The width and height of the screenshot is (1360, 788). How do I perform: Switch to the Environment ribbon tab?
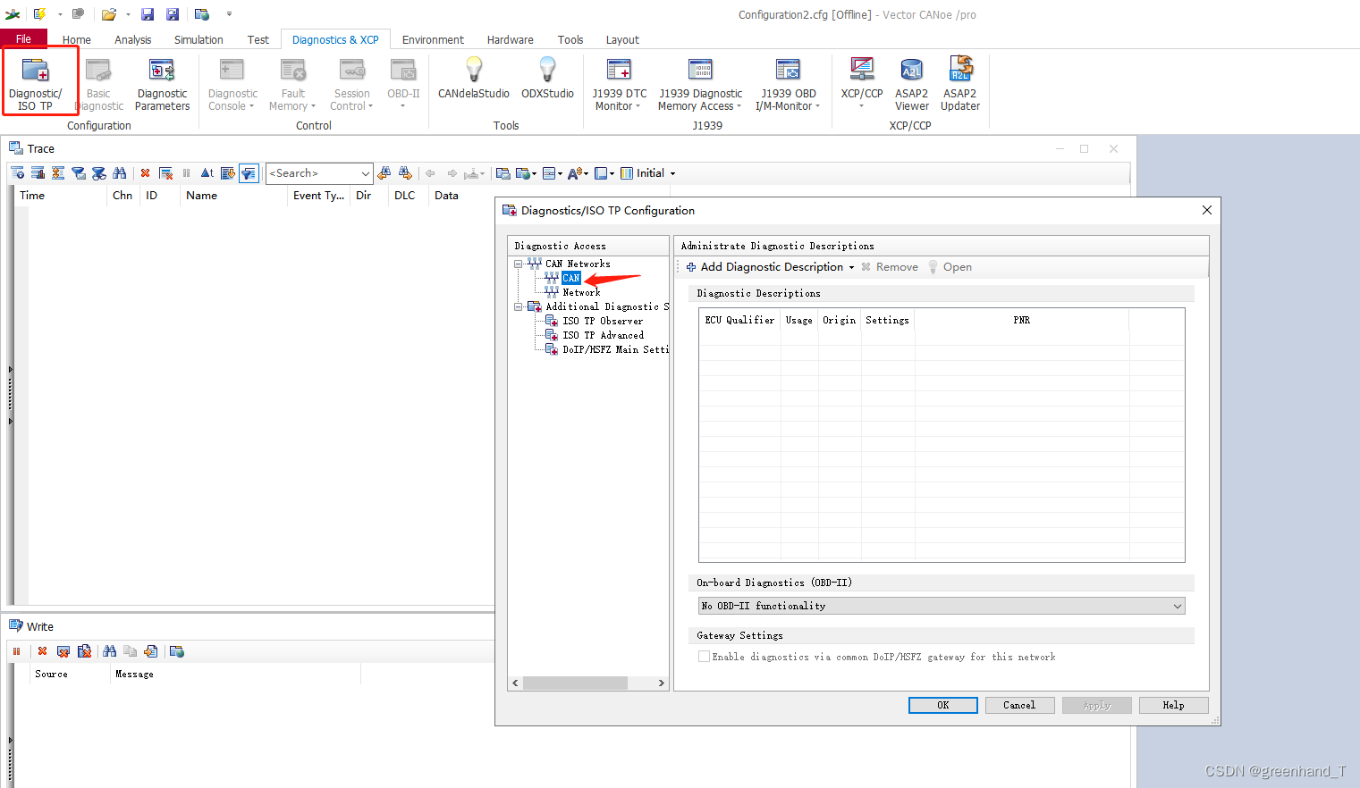pos(433,40)
